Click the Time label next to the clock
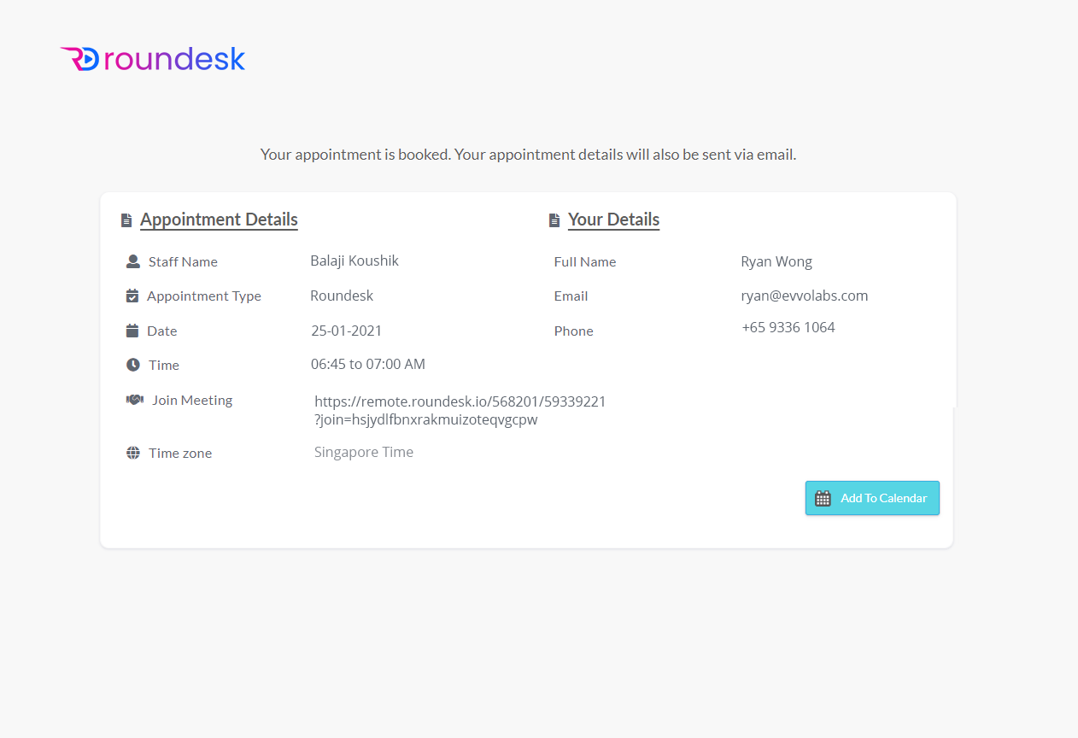Image resolution: width=1078 pixels, height=738 pixels. tap(164, 366)
